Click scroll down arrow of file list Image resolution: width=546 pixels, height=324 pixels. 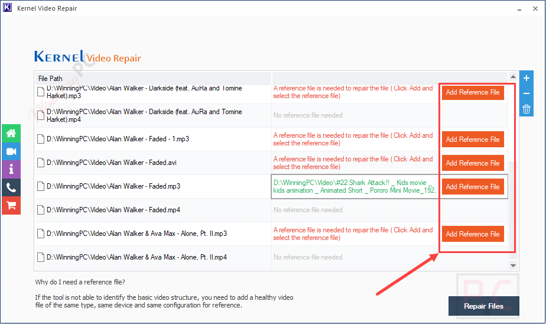pos(513,265)
